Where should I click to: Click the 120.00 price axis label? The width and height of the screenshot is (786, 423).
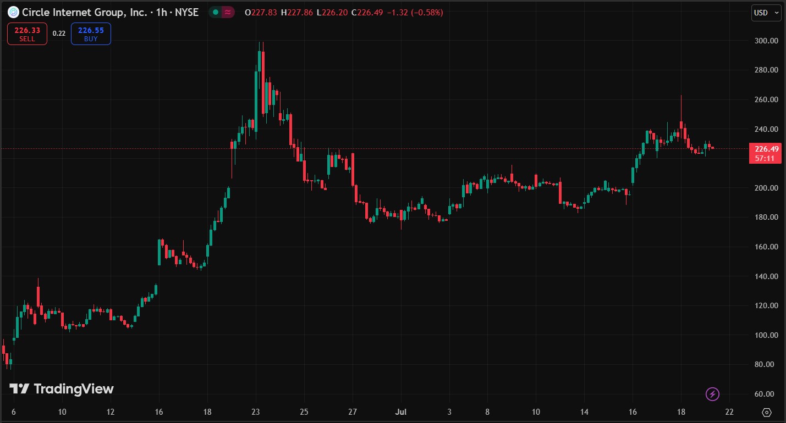click(x=766, y=305)
